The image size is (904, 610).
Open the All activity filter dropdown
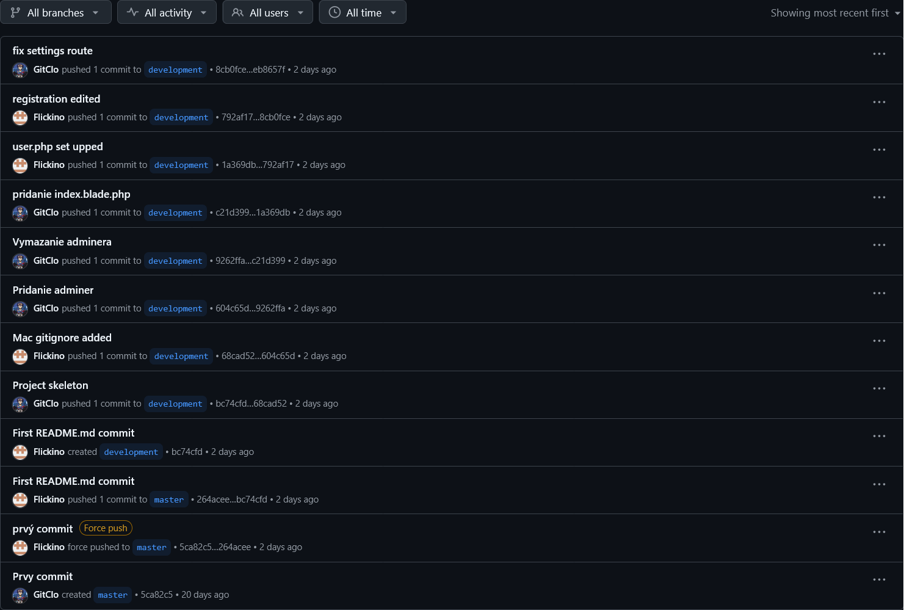(x=167, y=12)
